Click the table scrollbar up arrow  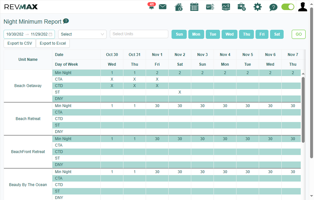point(303,74)
